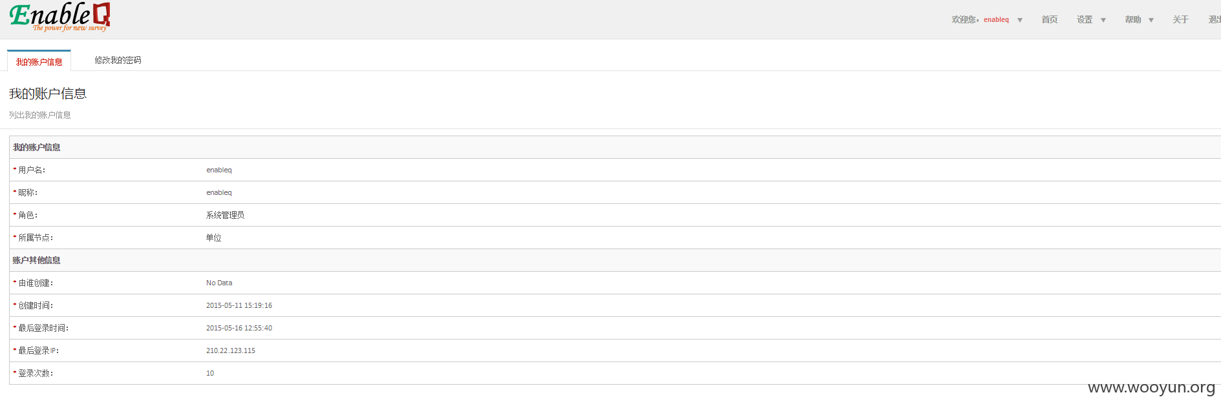Expand the dropdown arrow next to enableq username
This screenshot has height=406, width=1221.
pos(1020,20)
